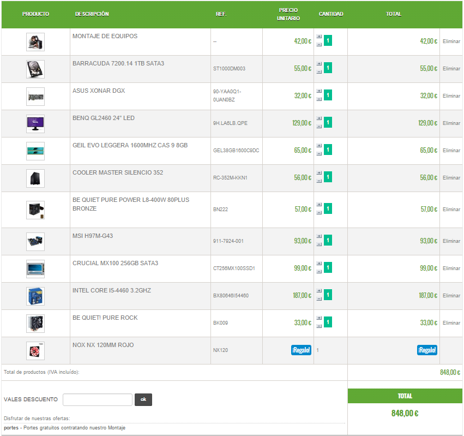Select the portes free shipping offer text
This screenshot has width=464, height=436.
[x=64, y=428]
